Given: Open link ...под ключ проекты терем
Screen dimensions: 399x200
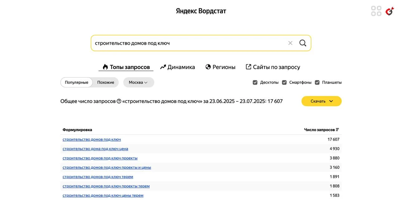Looking at the screenshot, I should pyautogui.click(x=106, y=186).
